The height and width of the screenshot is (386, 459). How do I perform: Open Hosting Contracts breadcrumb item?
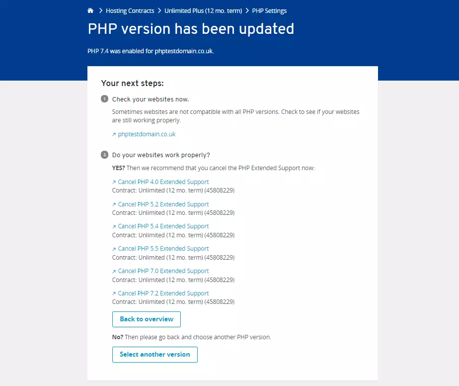pyautogui.click(x=130, y=10)
